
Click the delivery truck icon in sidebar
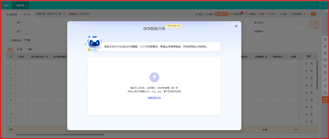pyautogui.click(x=325, y=92)
